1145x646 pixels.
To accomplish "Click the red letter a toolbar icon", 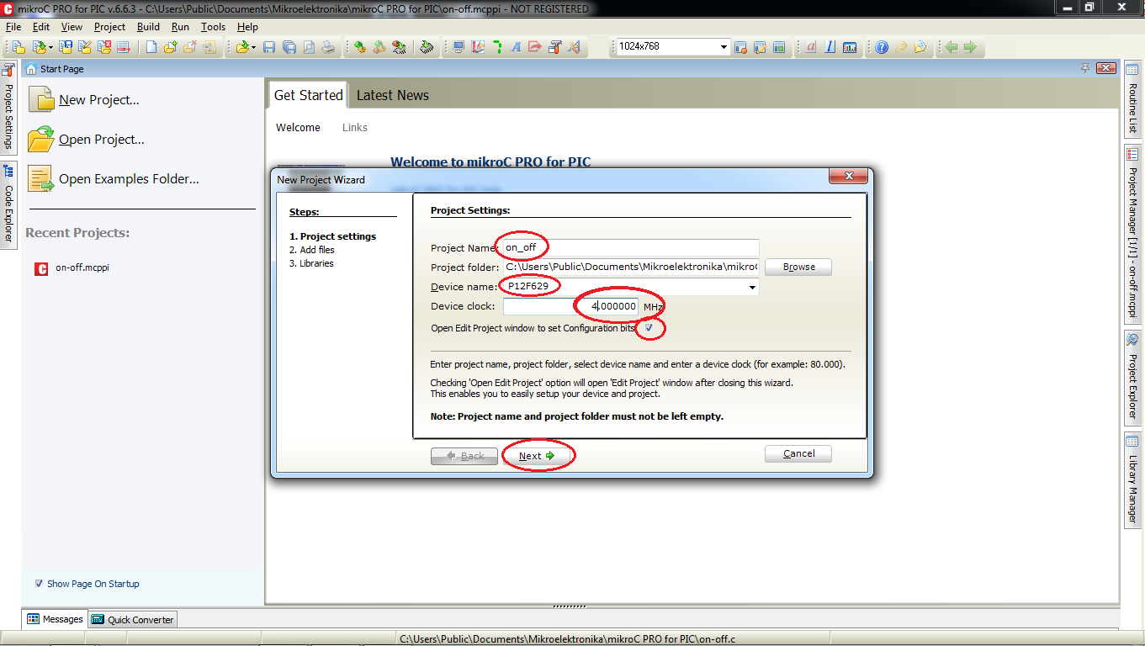I will click(811, 47).
